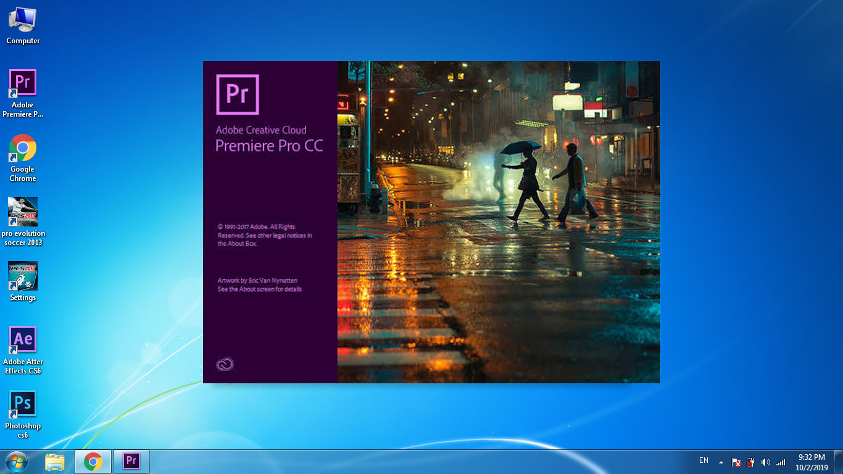Click 'See the About screen for details' text
This screenshot has height=474, width=843.
click(259, 289)
